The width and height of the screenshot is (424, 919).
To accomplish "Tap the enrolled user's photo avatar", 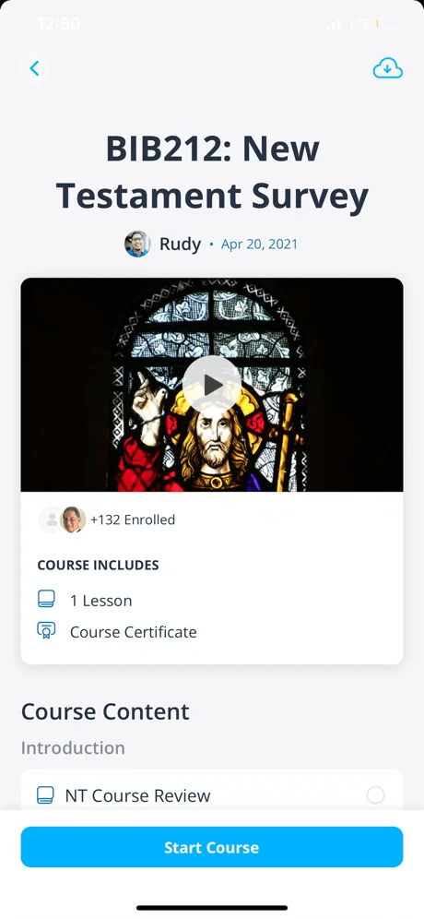I will coord(73,519).
